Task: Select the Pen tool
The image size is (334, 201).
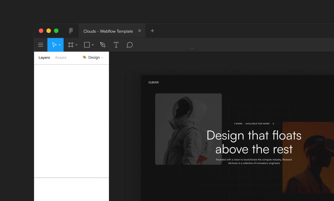Action: tap(103, 45)
